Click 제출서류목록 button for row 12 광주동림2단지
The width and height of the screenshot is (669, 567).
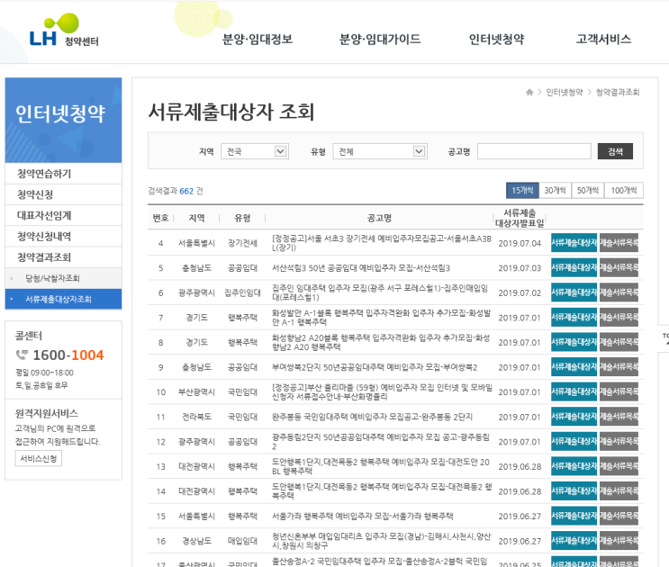coord(619,441)
